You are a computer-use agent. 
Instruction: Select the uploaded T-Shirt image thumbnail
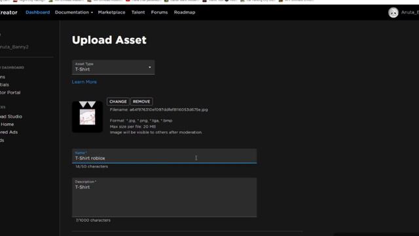(x=87, y=117)
